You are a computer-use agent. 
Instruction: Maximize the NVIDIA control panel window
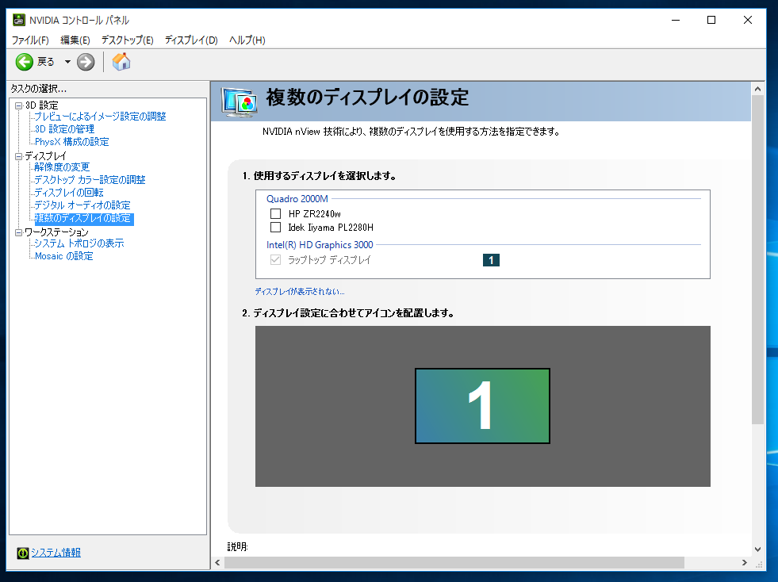coord(711,20)
